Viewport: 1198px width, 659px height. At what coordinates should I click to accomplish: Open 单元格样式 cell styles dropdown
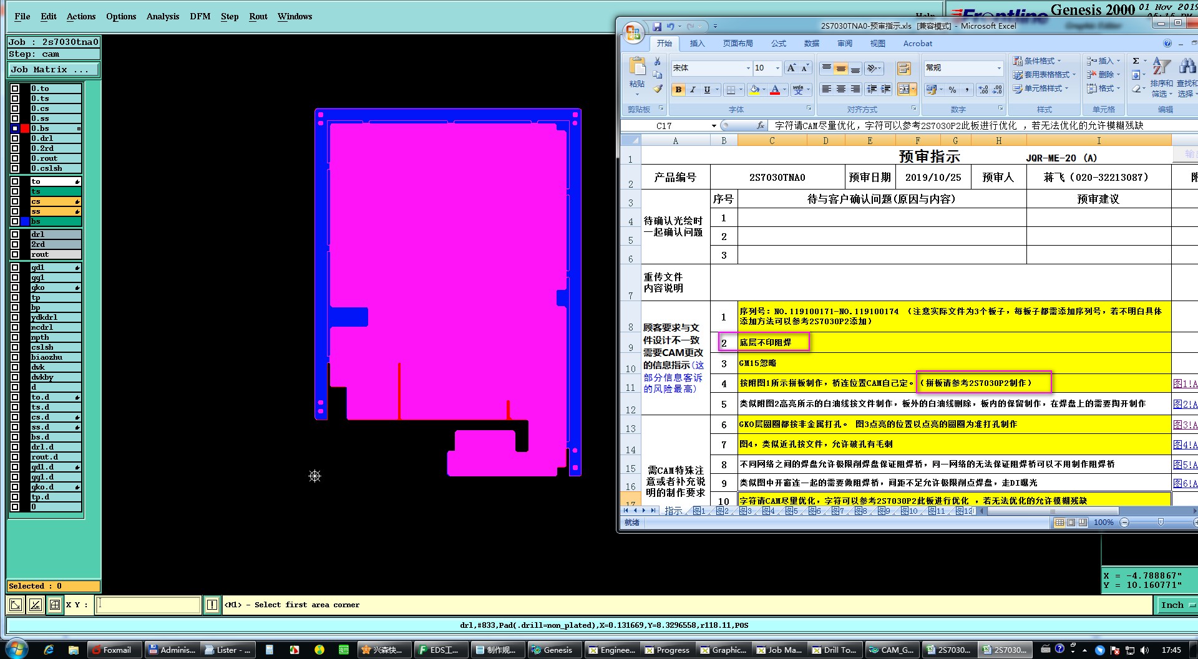click(x=1041, y=89)
